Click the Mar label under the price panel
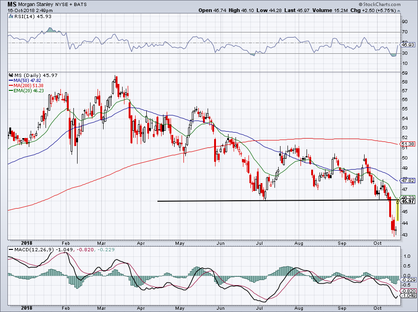Viewport: 418px width, 312px height. [101, 243]
